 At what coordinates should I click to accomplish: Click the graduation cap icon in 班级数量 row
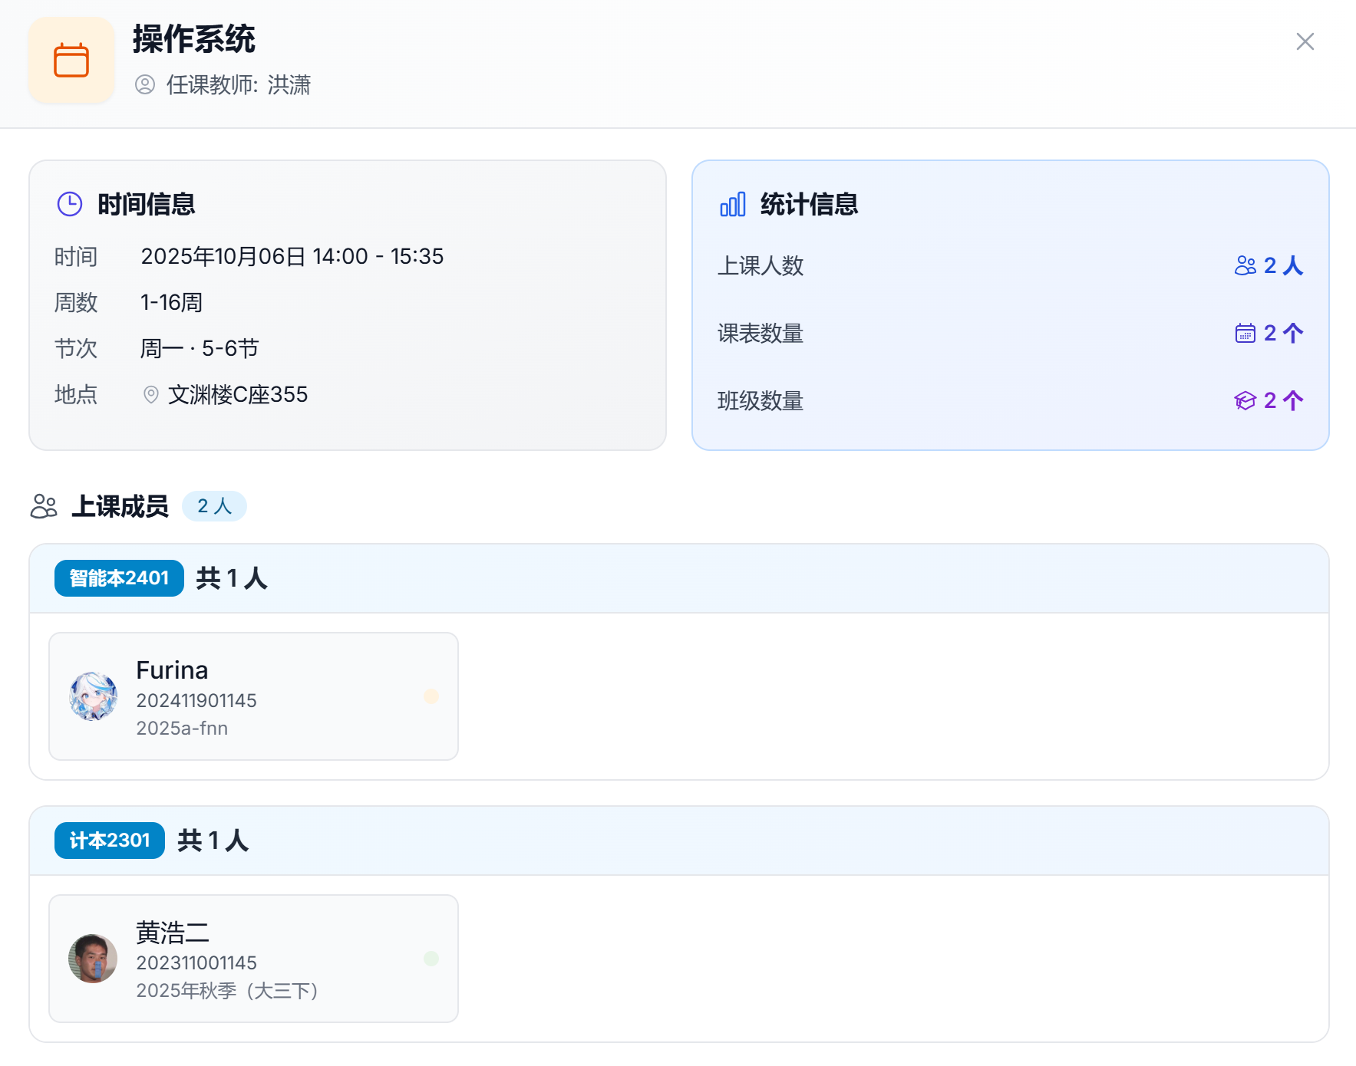pyautogui.click(x=1245, y=400)
